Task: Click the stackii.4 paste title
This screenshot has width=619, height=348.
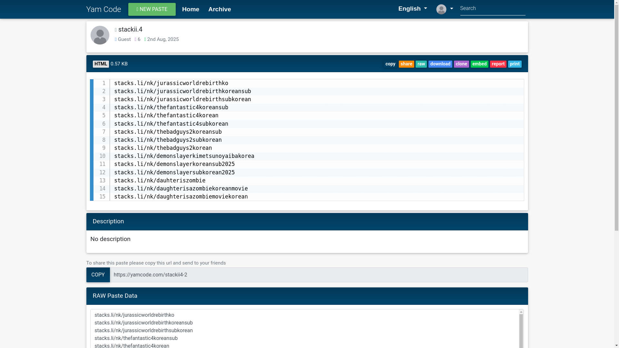Action: click(x=130, y=29)
